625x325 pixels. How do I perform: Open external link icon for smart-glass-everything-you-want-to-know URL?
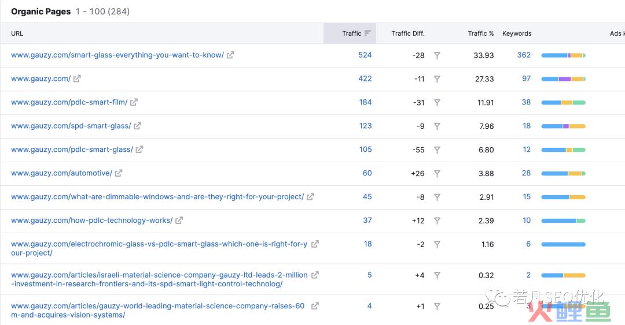click(x=230, y=55)
